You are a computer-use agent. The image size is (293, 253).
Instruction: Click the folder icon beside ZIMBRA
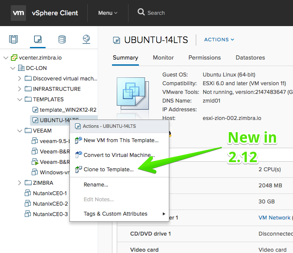coord(28,183)
